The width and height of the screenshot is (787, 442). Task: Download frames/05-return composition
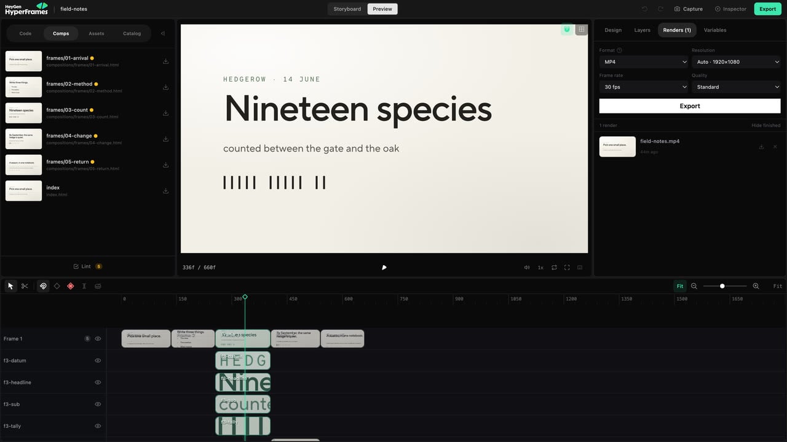165,165
